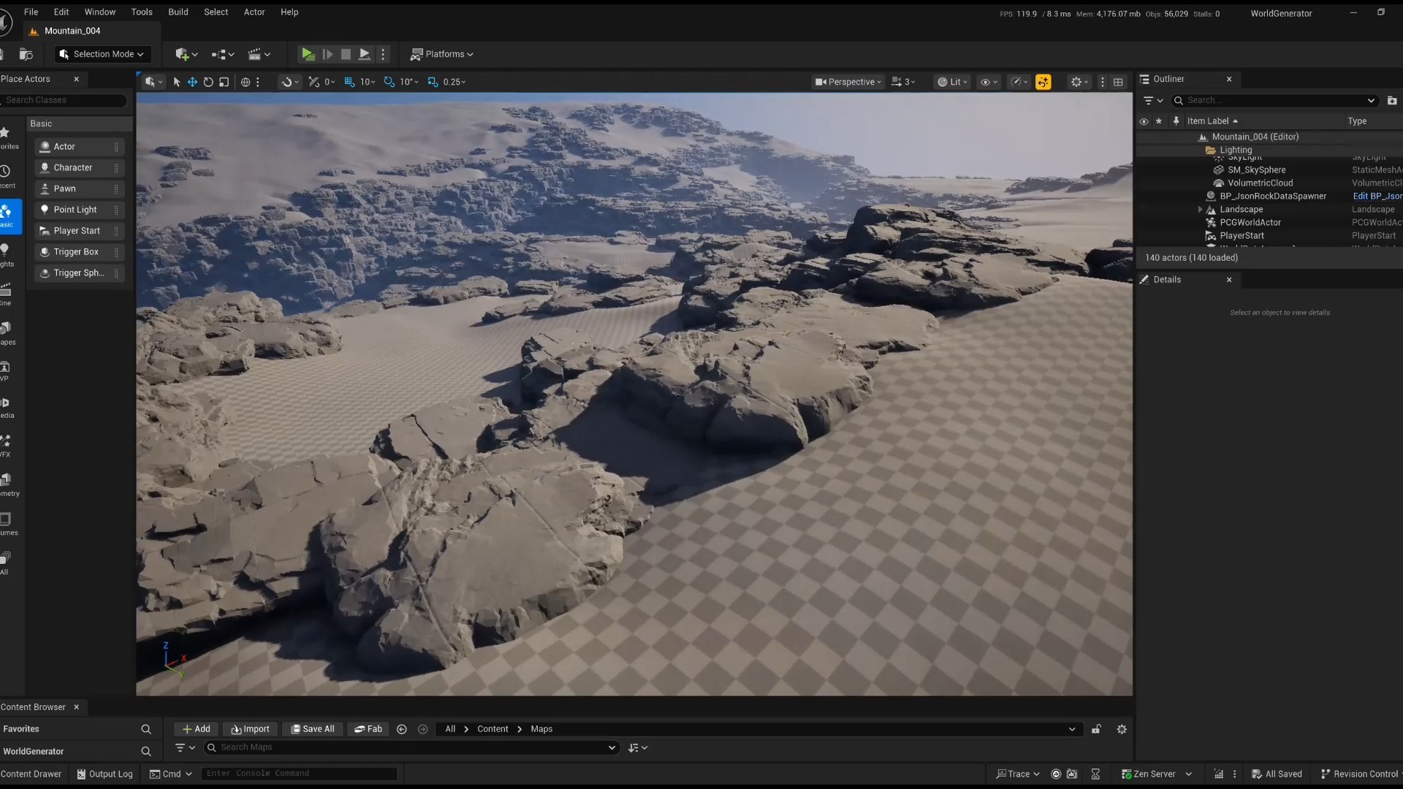Click the Add new folder Outliner icon
This screenshot has width=1403, height=789.
[x=1392, y=101]
